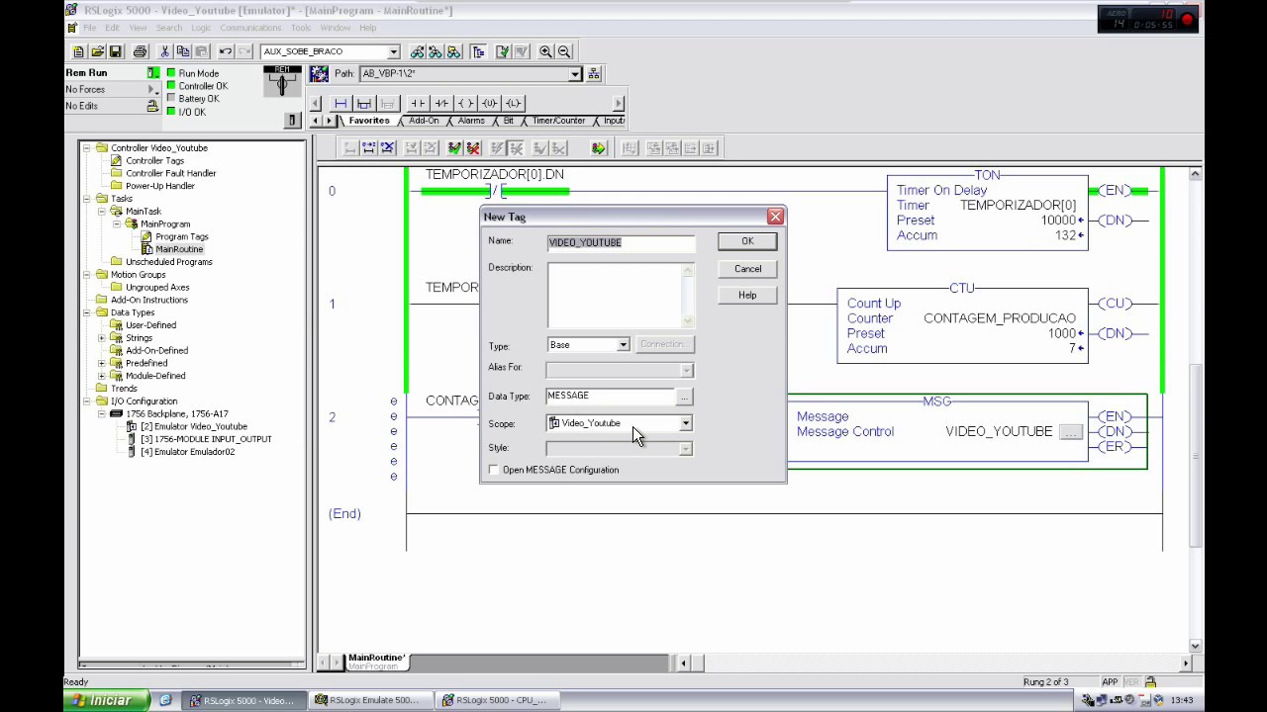Click the Cut scissors icon
This screenshot has height=712, width=1267.
pos(164,51)
